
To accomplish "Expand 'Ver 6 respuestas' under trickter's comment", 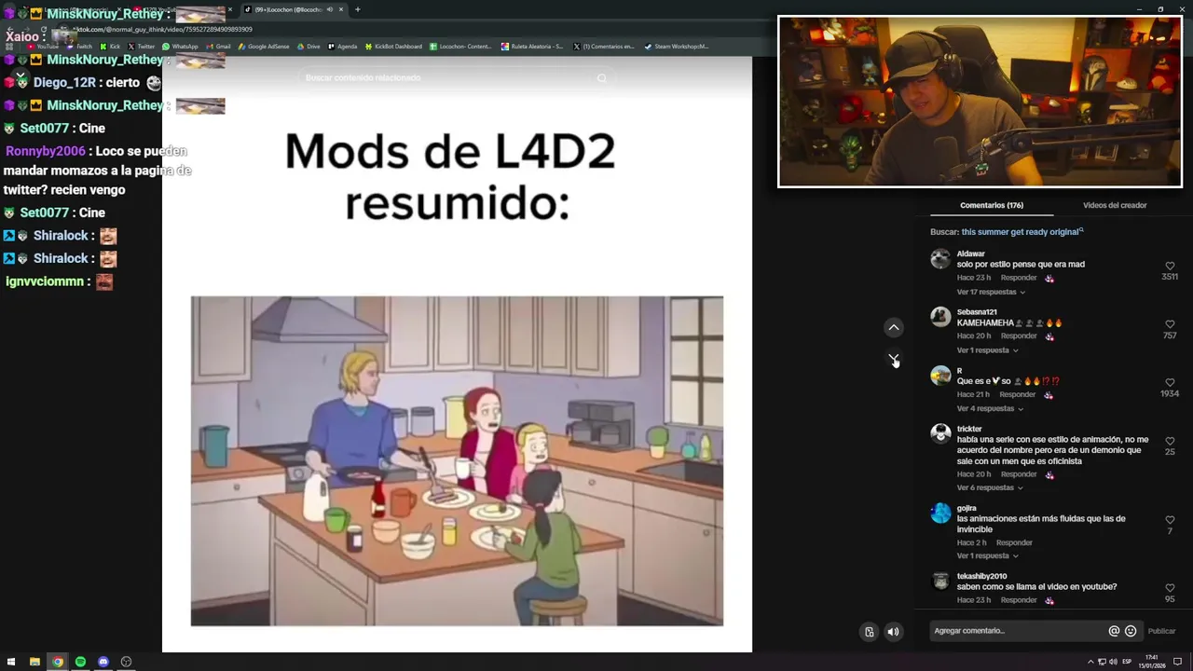I will [x=990, y=487].
